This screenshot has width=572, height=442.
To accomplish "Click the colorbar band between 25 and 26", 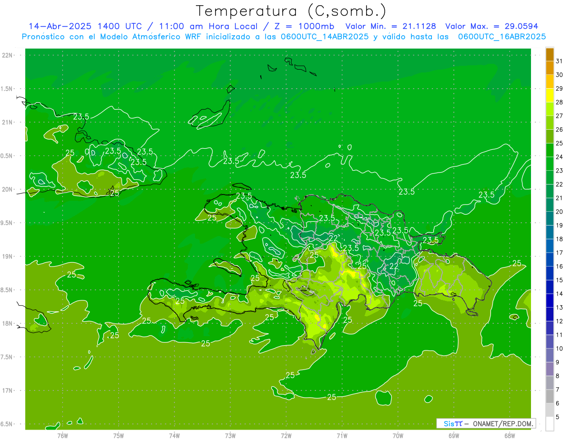I will click(550, 136).
